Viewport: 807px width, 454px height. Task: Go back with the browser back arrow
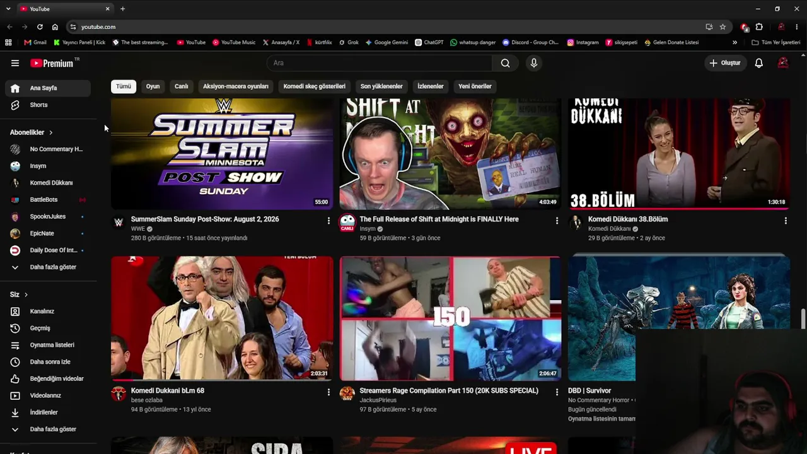[9, 27]
